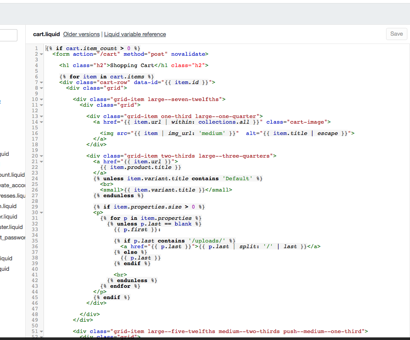Collapse the paragraph tag on line 30
The height and width of the screenshot is (340, 410).
[x=41, y=212]
